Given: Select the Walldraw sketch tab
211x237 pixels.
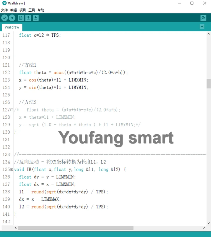Looking at the screenshot, I should (x=12, y=27).
